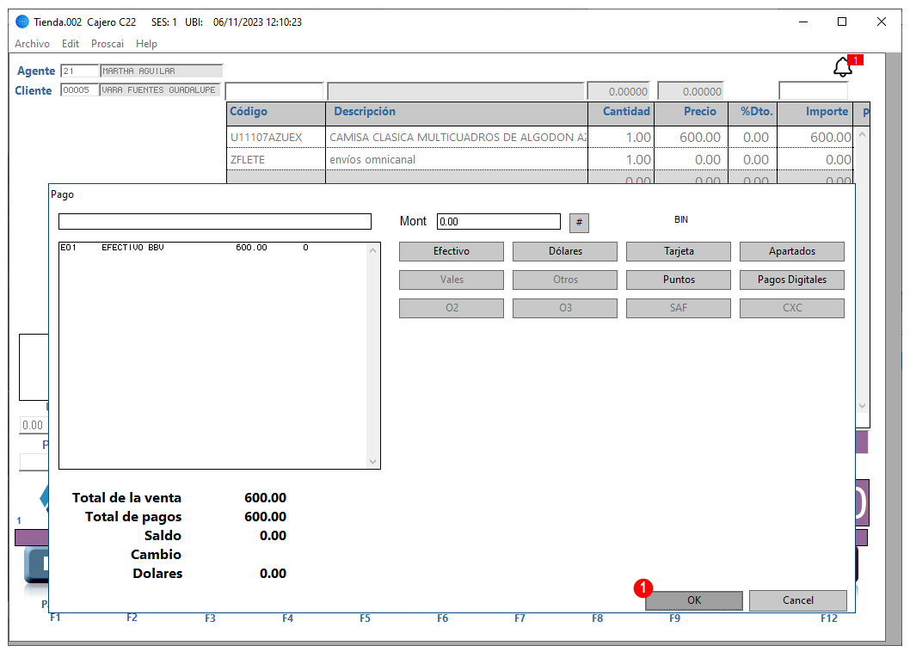910x652 pixels.
Task: Choose the Dólares payment button
Action: pos(565,251)
